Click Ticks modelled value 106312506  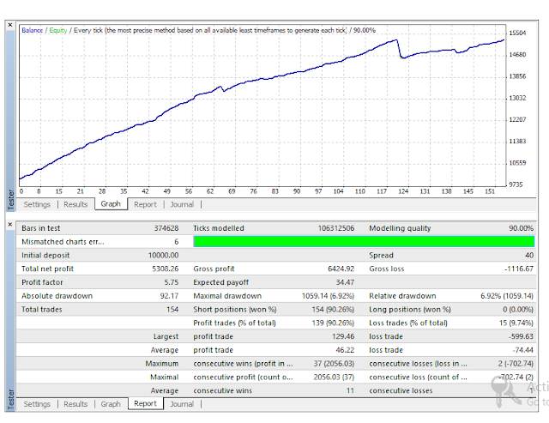[x=336, y=228]
